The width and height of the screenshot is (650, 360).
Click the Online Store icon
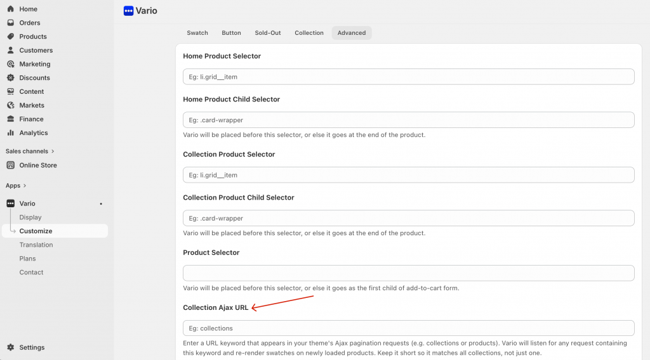pos(10,165)
